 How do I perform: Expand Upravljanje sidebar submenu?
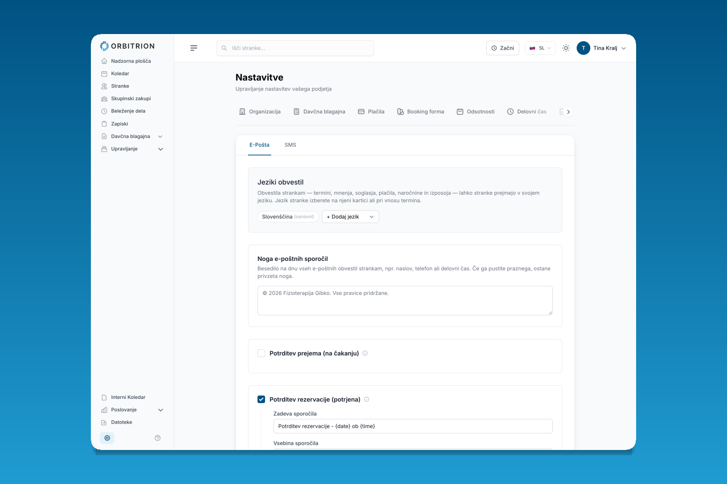[160, 149]
